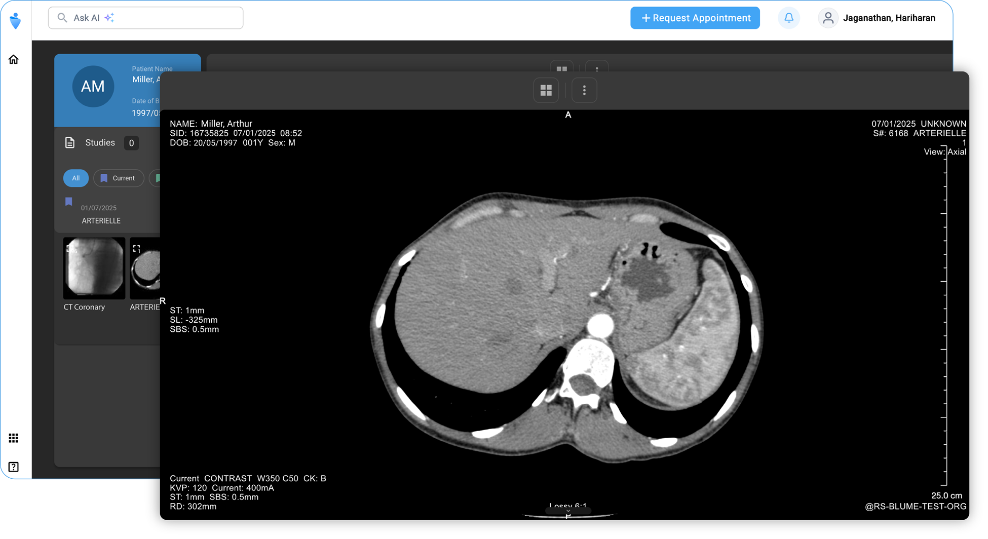Toggle the Current studies filter chip
The width and height of the screenshot is (988, 539).
119,178
